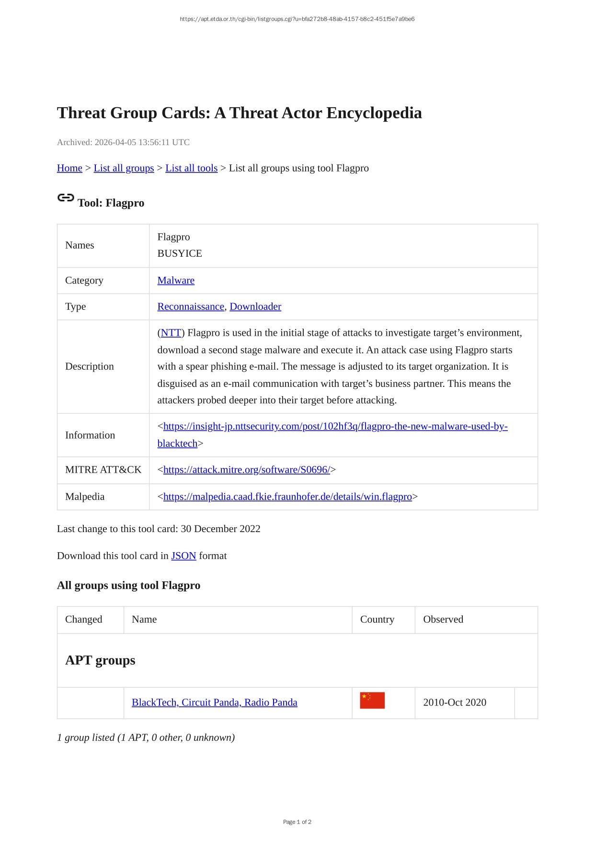The height and width of the screenshot is (841, 595).
Task: Click the Name column header
Action: [144, 619]
